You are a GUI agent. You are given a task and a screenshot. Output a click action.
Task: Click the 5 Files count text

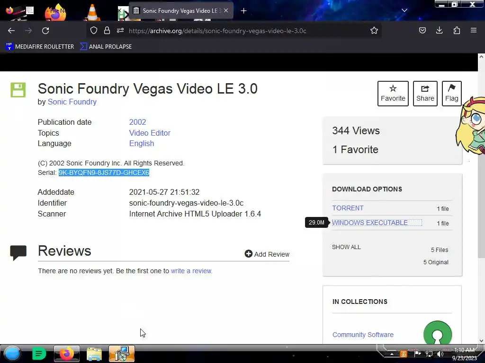(440, 250)
